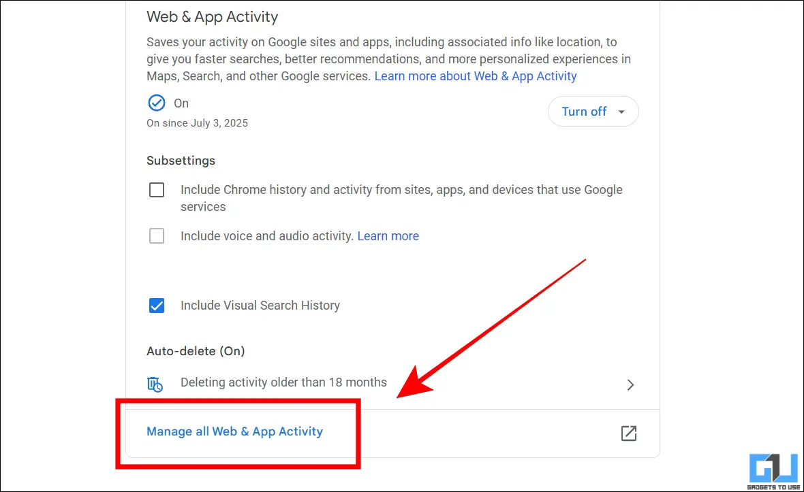Follow the Learn more about Web & App Activity link
This screenshot has height=492, width=804.
coord(476,76)
